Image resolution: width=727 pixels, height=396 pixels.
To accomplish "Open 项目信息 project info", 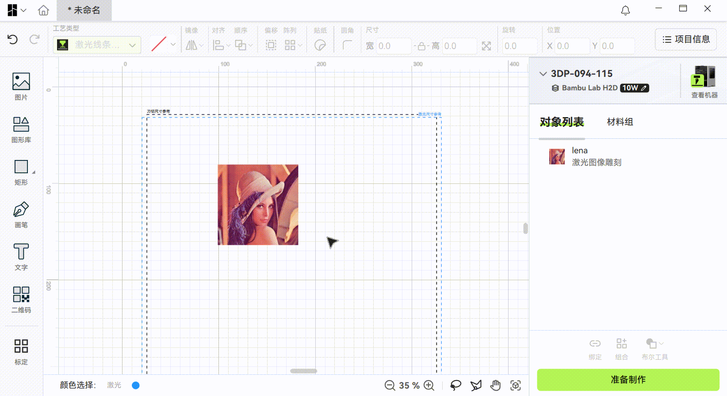I will [x=686, y=39].
